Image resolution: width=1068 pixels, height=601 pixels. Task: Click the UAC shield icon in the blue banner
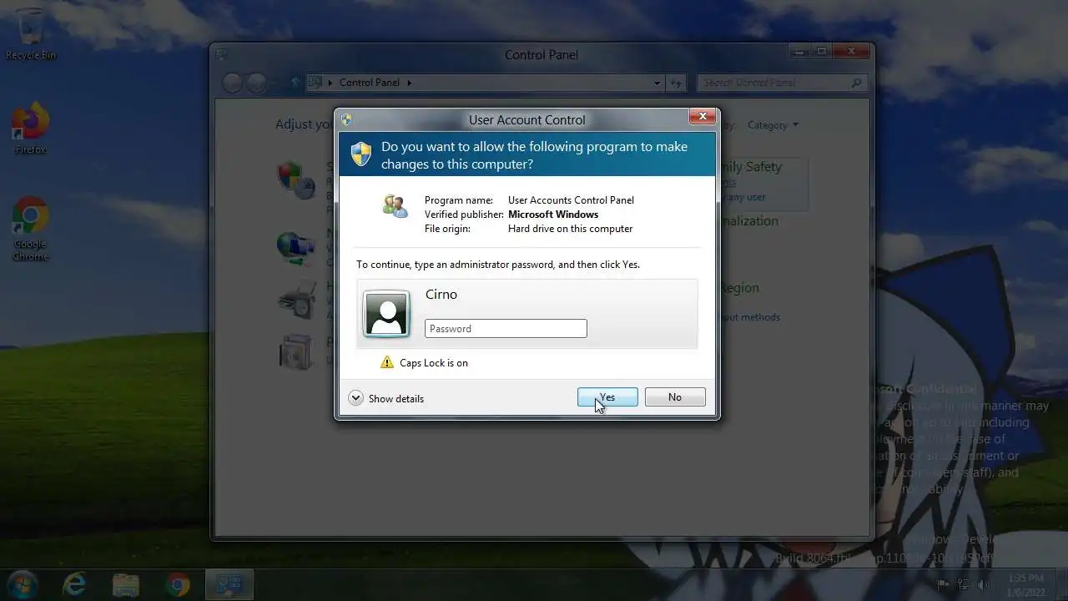(360, 154)
